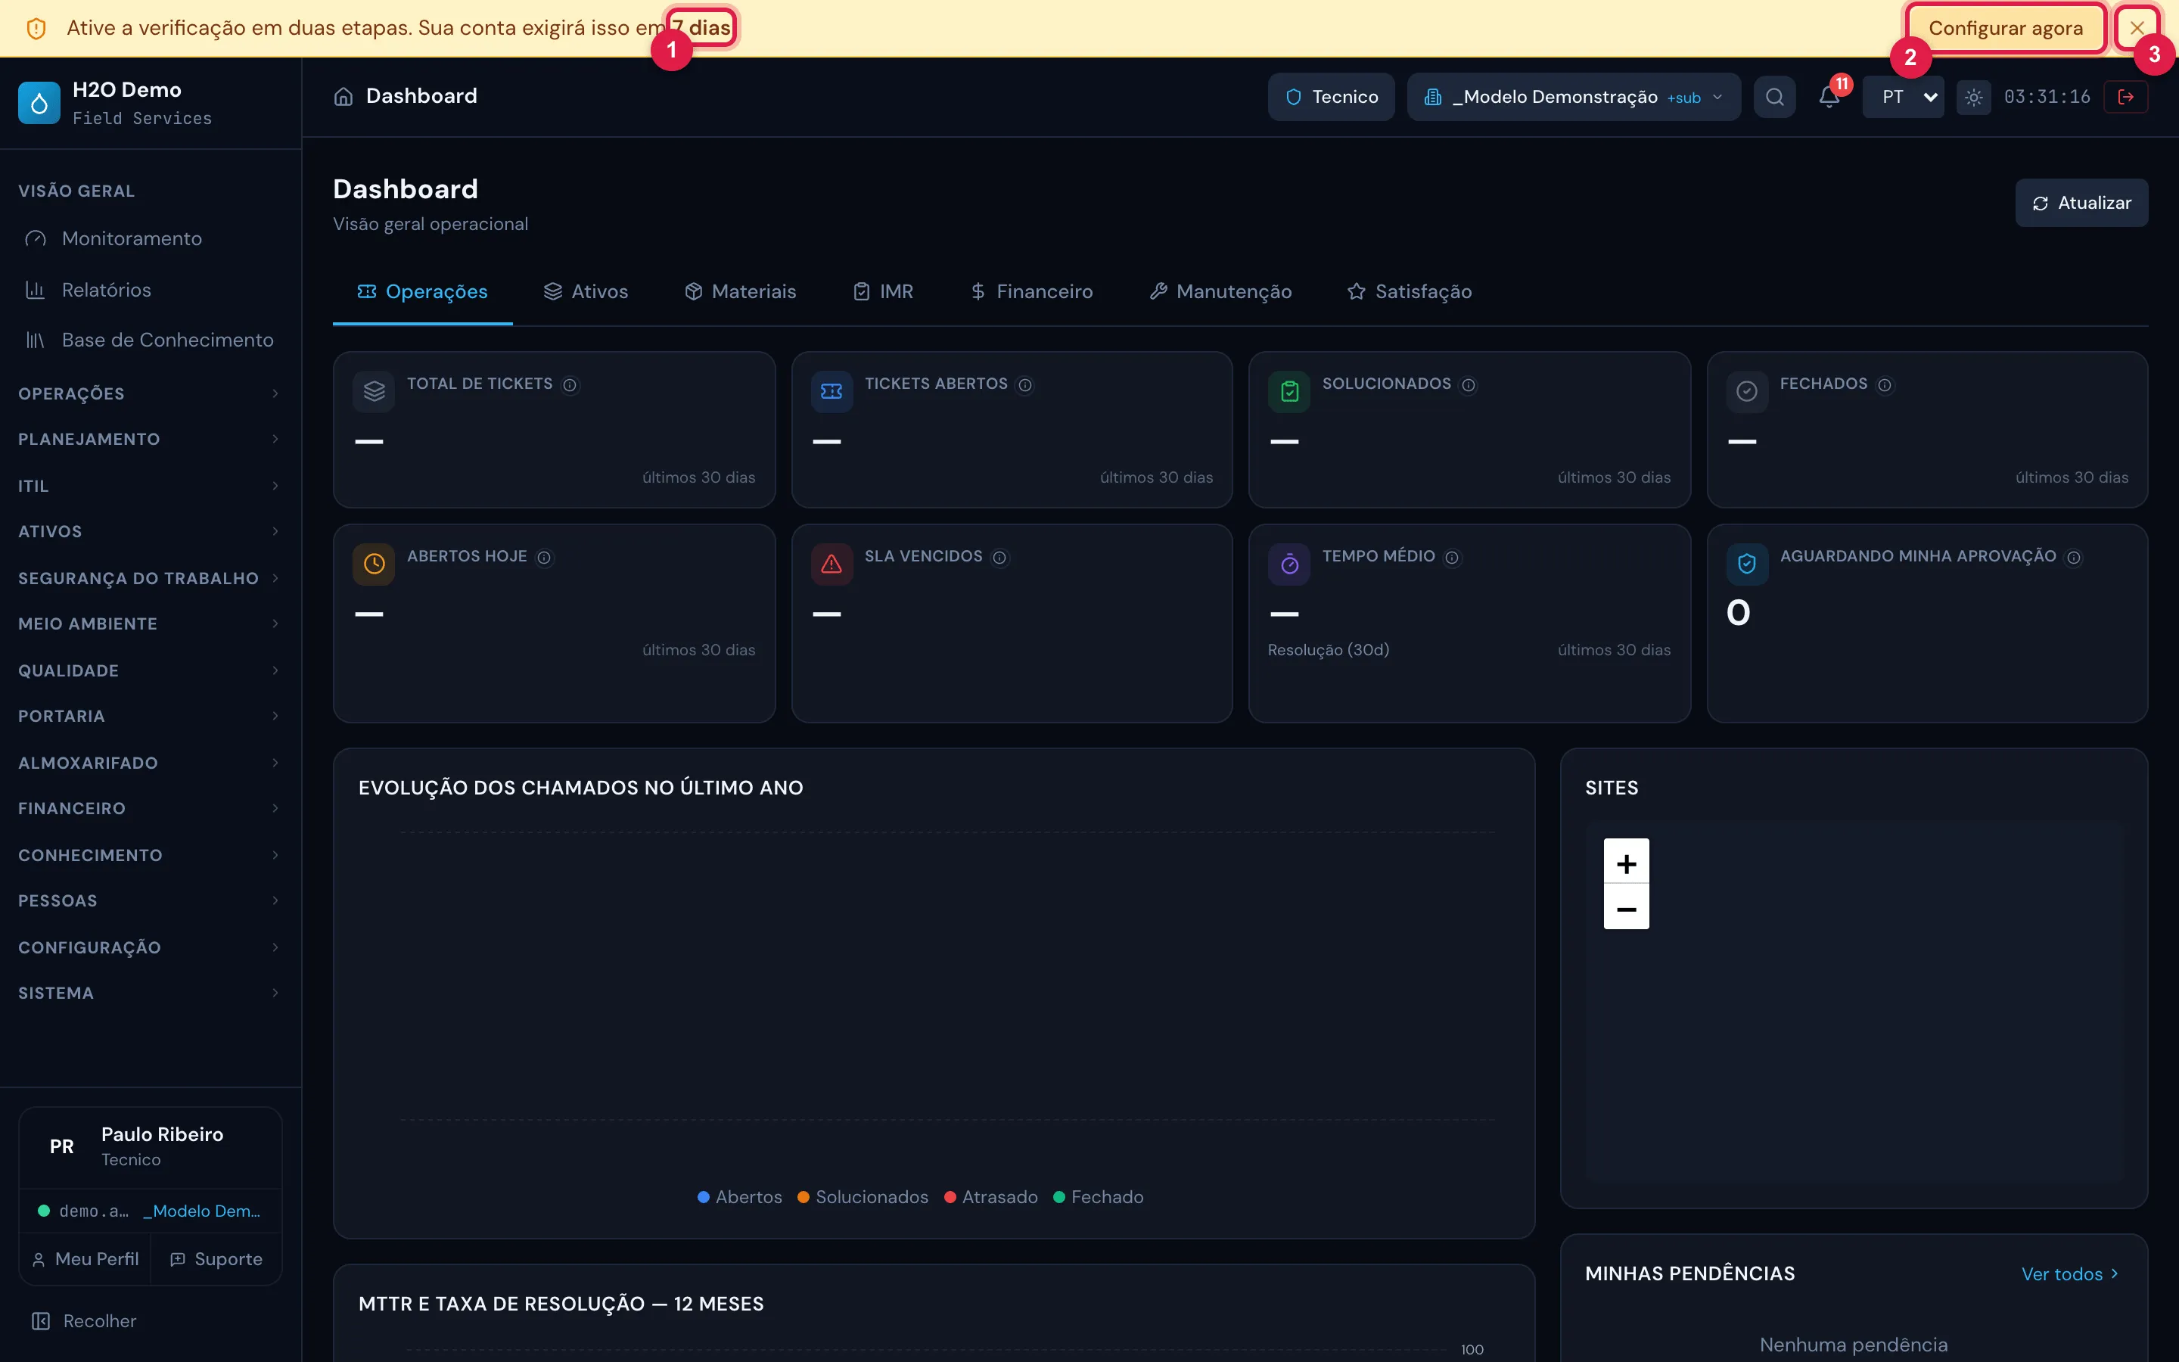
Task: Open Meu Perfil in sidebar footer
Action: 85,1259
